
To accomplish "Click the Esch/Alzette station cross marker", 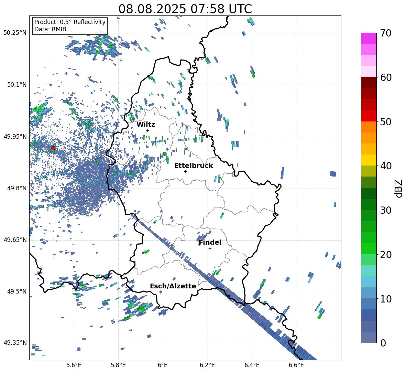I will (x=161, y=292).
